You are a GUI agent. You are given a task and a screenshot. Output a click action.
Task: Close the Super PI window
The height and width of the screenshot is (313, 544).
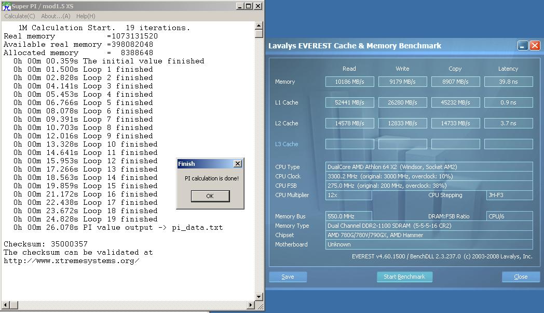tap(258, 6)
